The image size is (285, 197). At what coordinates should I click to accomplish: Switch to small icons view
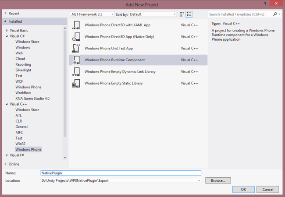pyautogui.click(x=182, y=14)
